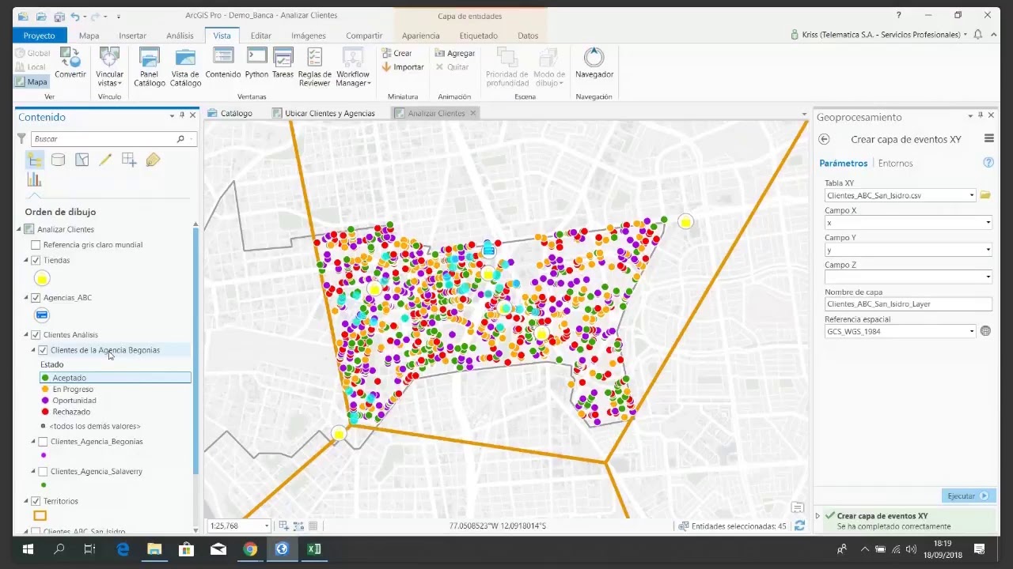Open Entornos tab in Geoprocesamiento

895,163
